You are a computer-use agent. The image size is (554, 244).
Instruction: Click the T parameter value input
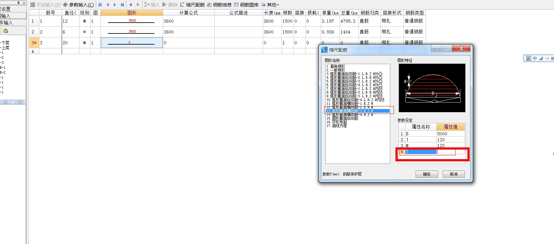coord(451,151)
